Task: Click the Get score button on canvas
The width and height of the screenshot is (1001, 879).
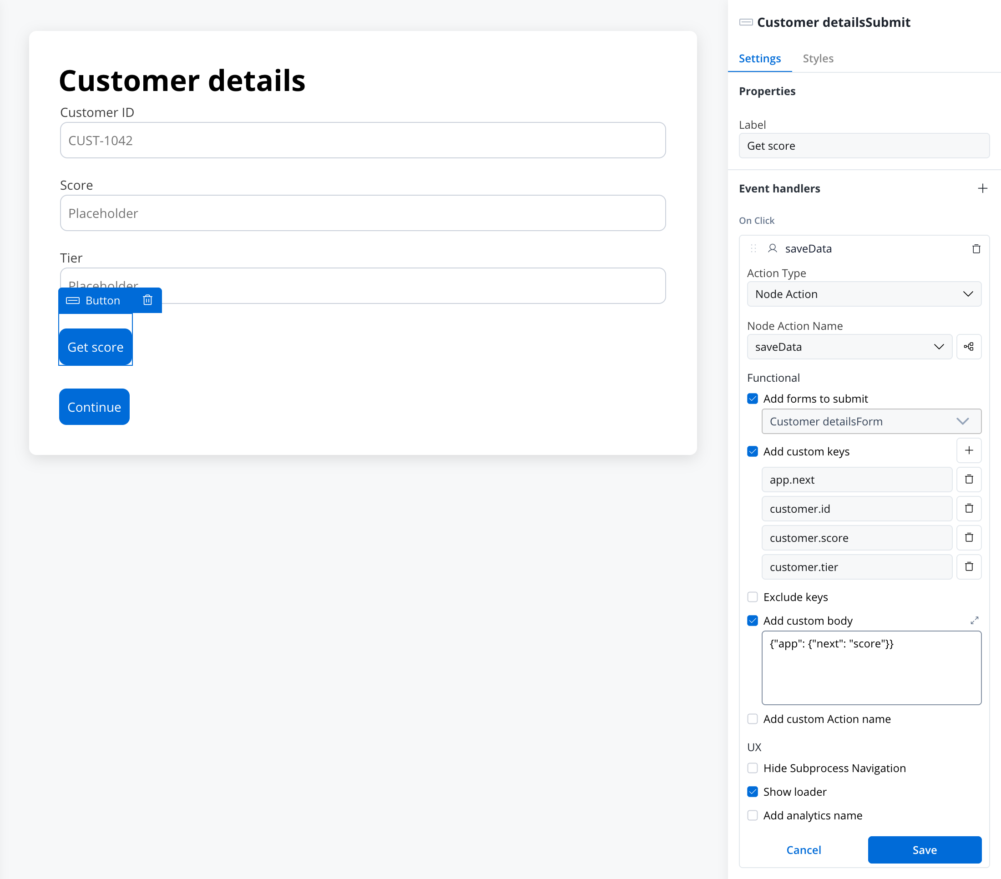Action: click(96, 347)
